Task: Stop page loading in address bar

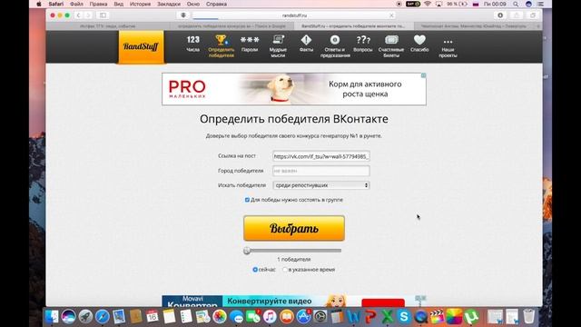Action: click(x=391, y=15)
